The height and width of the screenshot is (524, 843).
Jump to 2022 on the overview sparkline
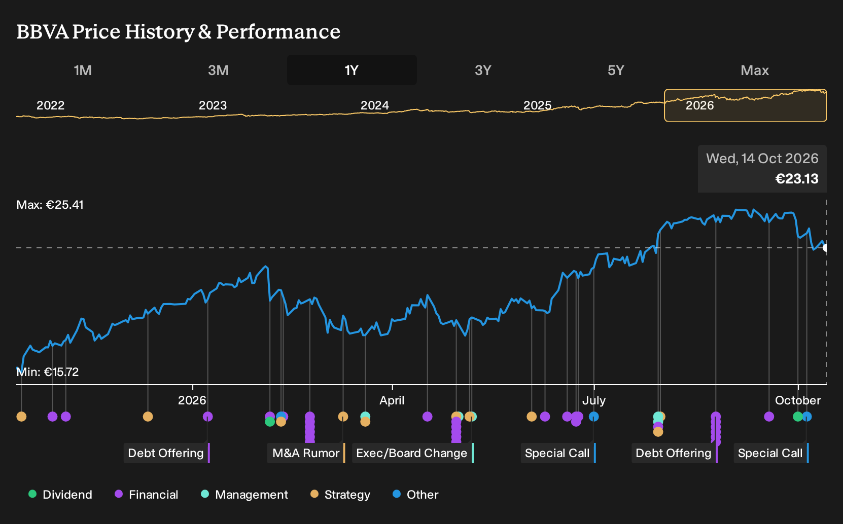51,105
